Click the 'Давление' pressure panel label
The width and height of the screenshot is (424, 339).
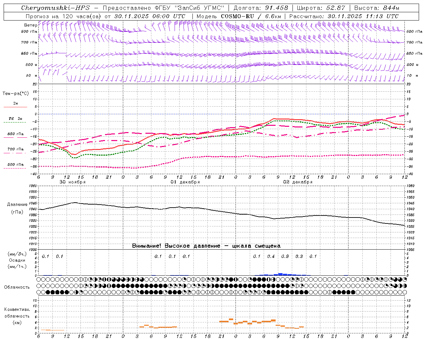coord(17,205)
